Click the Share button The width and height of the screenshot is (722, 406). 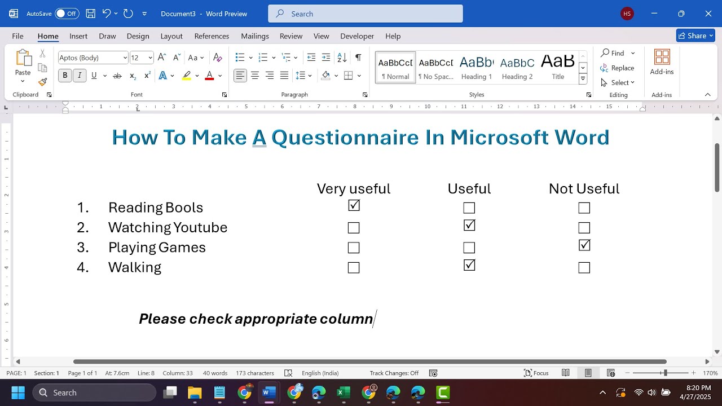pyautogui.click(x=695, y=36)
